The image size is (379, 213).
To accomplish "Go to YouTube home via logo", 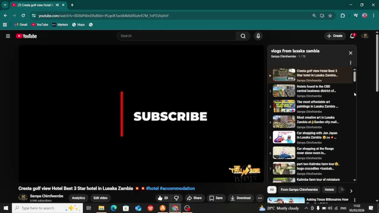I will point(26,36).
